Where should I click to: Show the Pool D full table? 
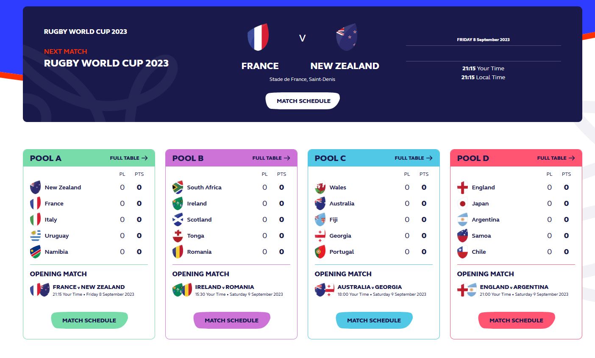[x=556, y=158]
